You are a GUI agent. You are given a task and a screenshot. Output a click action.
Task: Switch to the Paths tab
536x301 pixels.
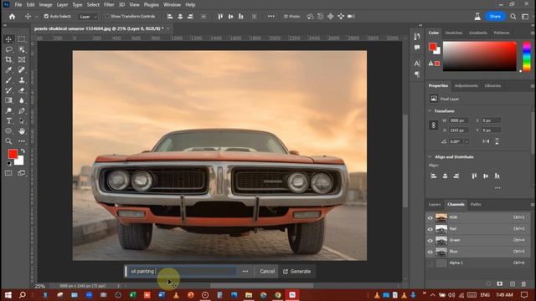476,204
